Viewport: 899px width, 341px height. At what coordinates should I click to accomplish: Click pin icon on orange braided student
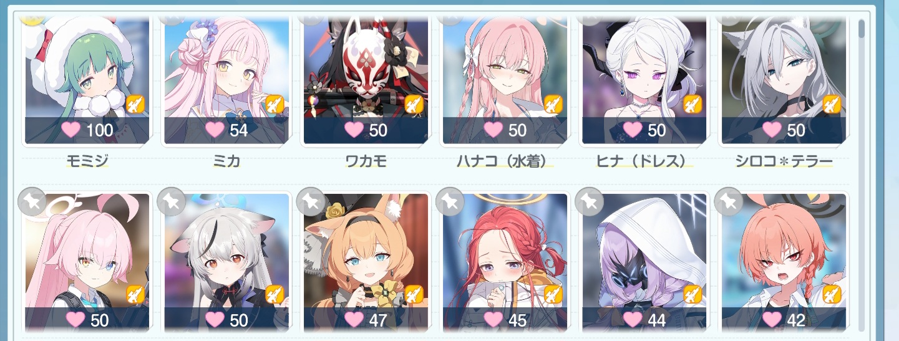point(727,199)
